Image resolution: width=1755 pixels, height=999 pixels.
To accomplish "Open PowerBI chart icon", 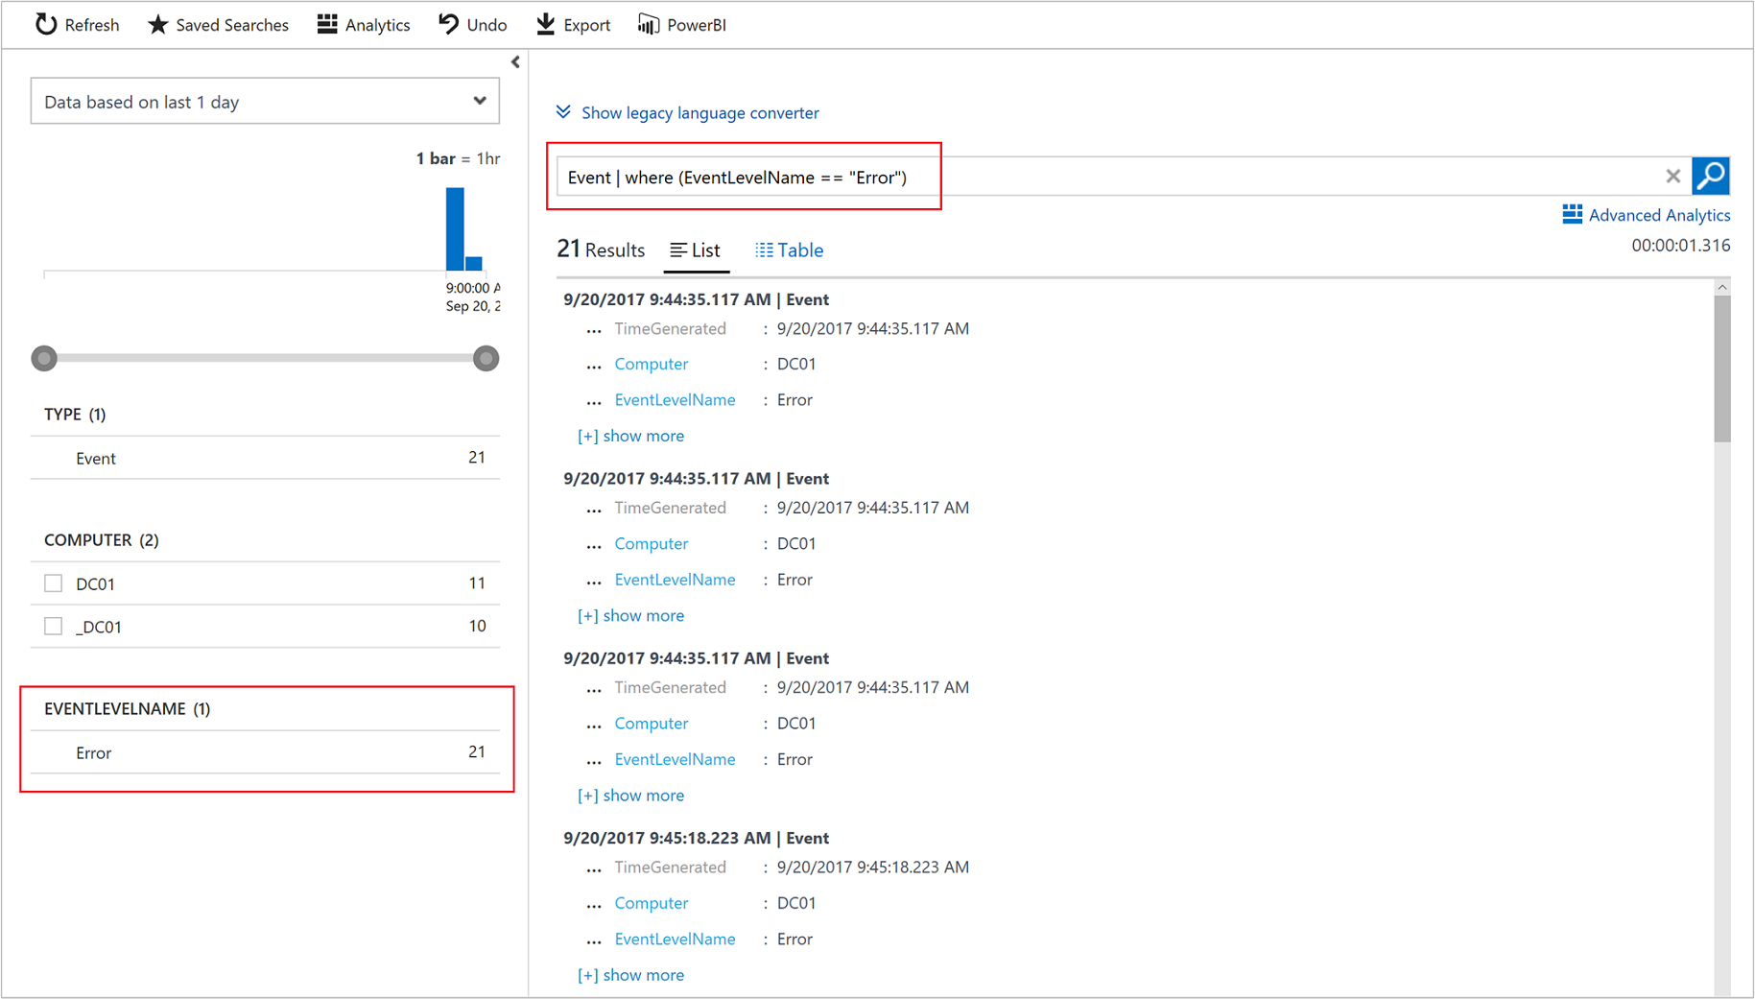I will [x=649, y=24].
